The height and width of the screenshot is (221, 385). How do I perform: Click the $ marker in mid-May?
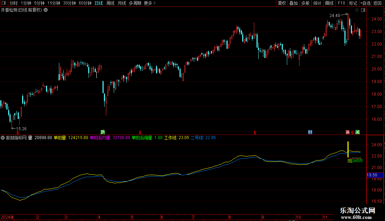140,133
